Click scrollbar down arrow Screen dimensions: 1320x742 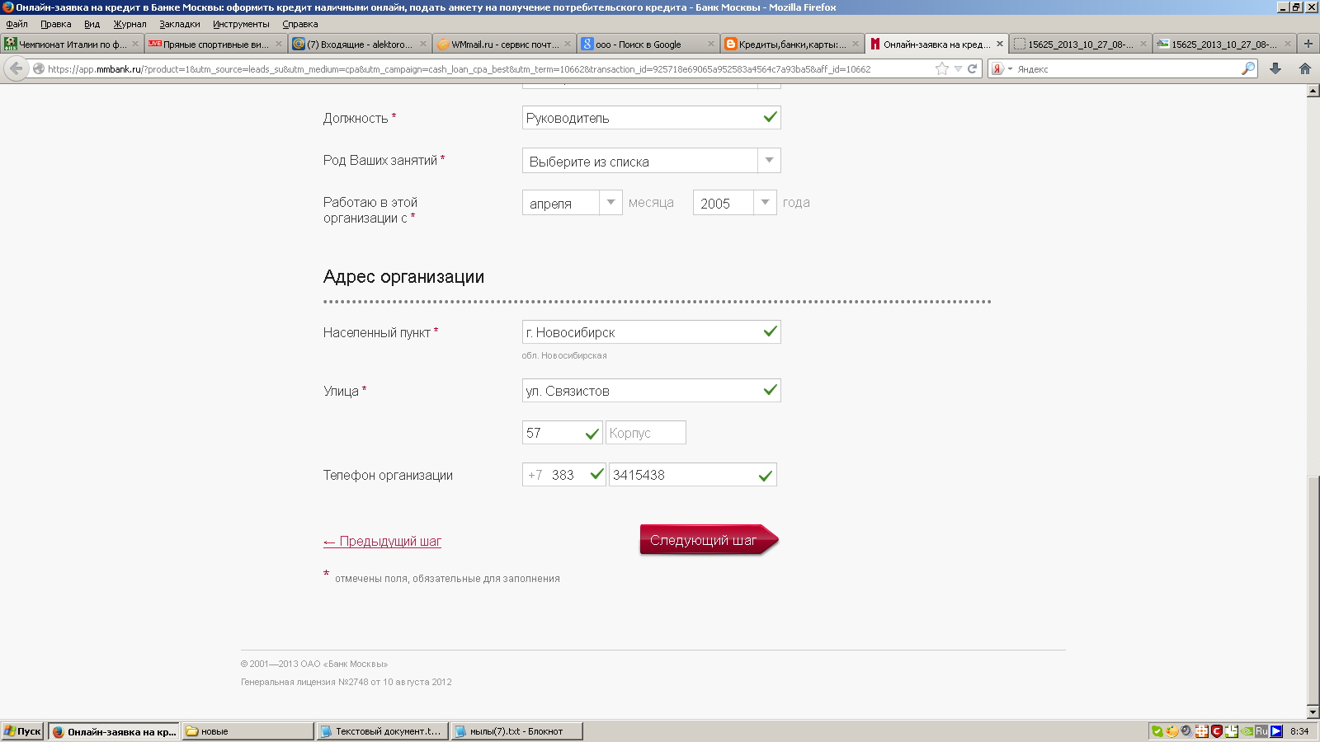(x=1313, y=711)
